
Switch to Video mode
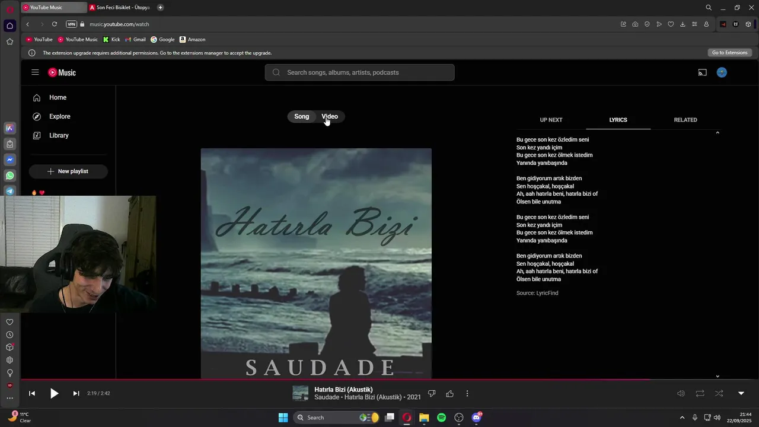330,116
